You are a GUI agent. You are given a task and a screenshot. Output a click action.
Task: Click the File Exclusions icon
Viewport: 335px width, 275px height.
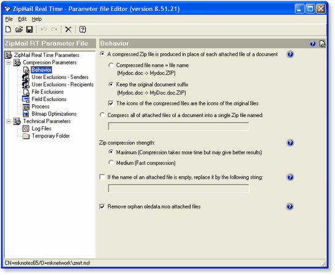(x=26, y=92)
